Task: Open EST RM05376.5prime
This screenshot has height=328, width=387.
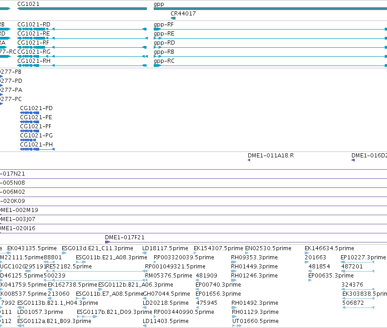Action: pyautogui.click(x=168, y=276)
